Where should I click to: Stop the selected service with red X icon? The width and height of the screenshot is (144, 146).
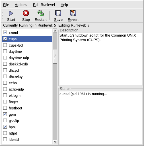26,13
